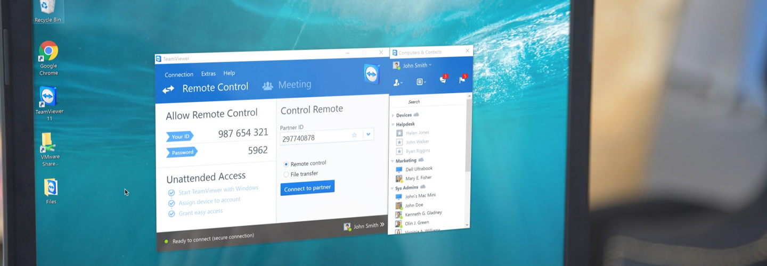Click the Grant easy access link

(200, 212)
